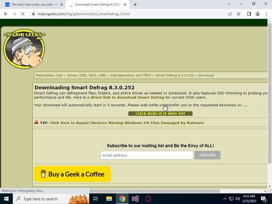Image resolution: width=272 pixels, height=204 pixels.
Task: Open Repair/Restore Missing Windows OS Files link
Action: tap(127, 123)
